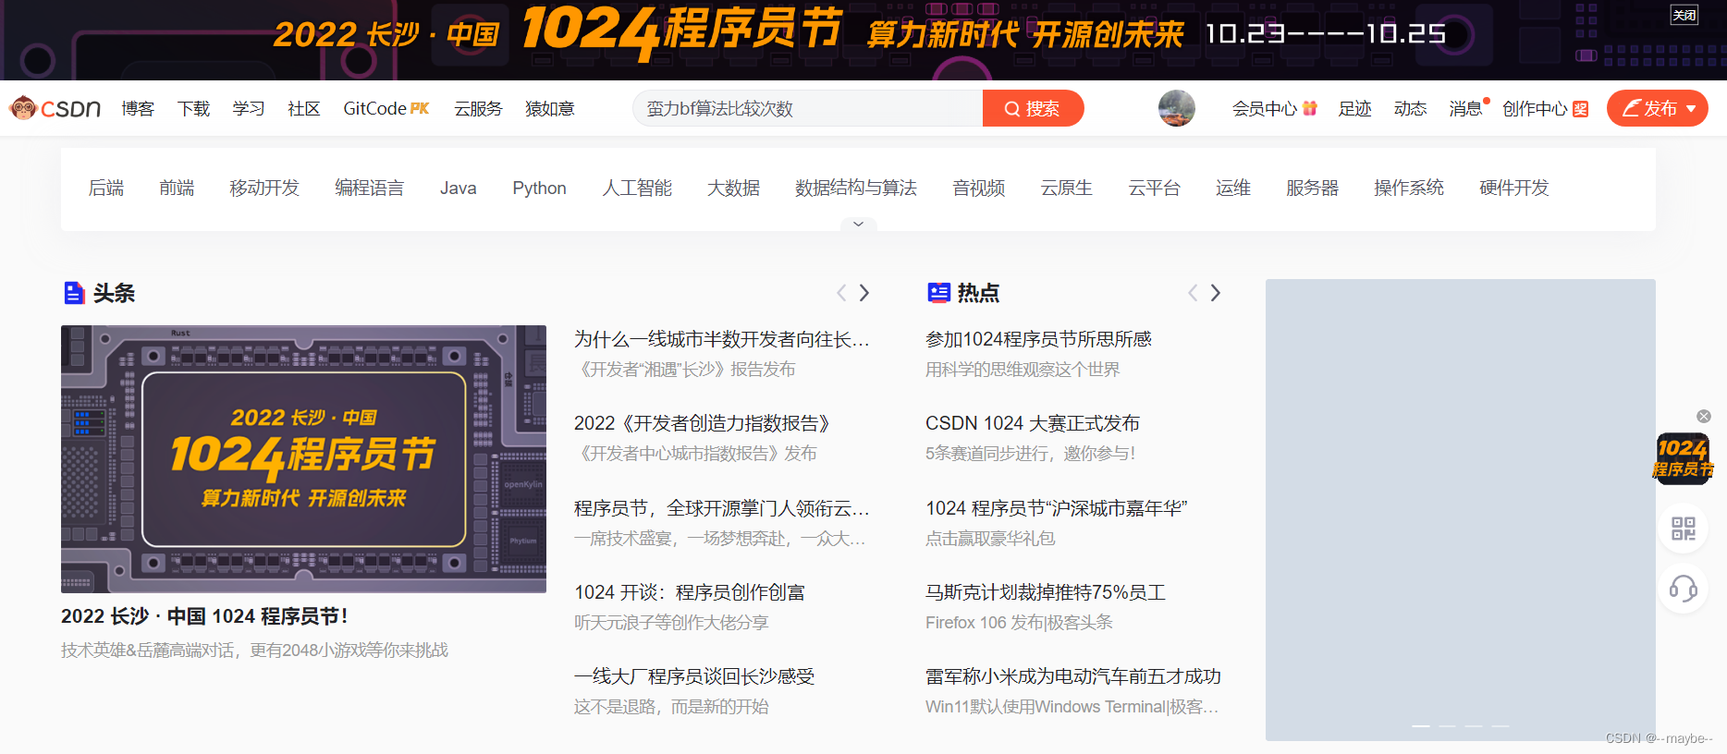Select the 云平台 category tab

[x=1155, y=188]
